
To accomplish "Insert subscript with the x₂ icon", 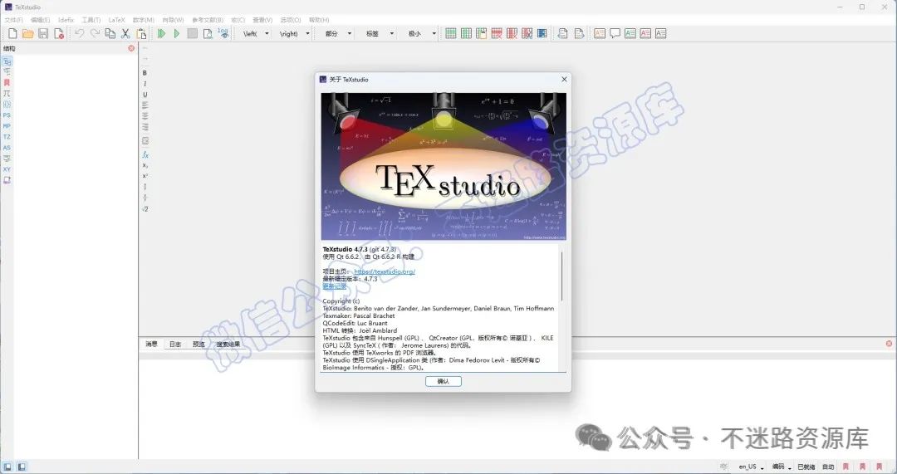I will (145, 166).
